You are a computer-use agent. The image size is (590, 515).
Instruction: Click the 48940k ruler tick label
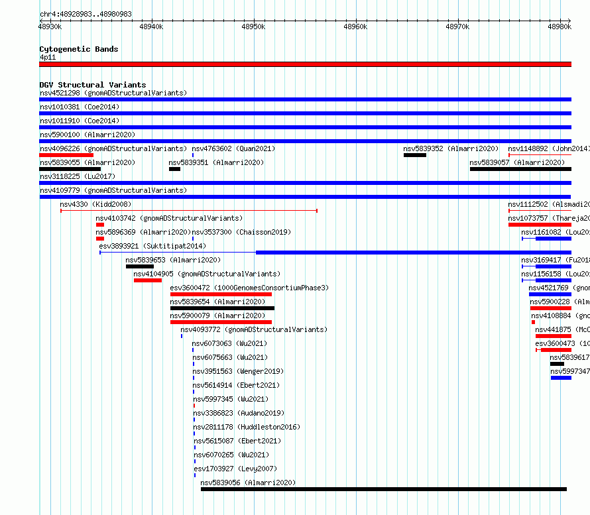tap(151, 27)
